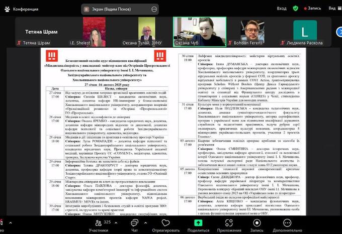Viewport: 342px width, 234px height.
Task: Click the green Share screen icon (Поделиться)
Action: click(198, 222)
